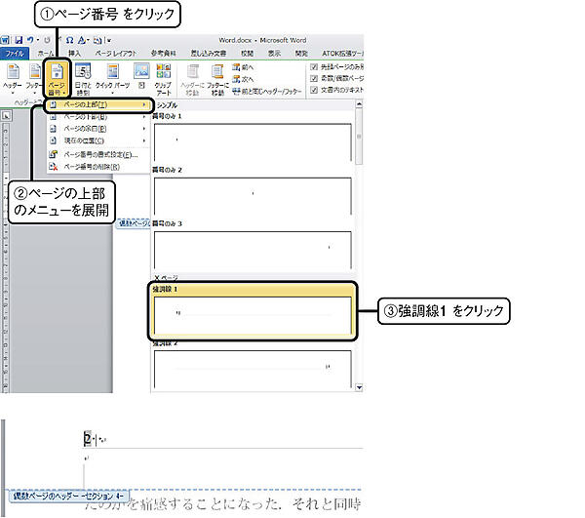Toggle 奇数/偶数ページ別指定 checkbox

(x=313, y=78)
